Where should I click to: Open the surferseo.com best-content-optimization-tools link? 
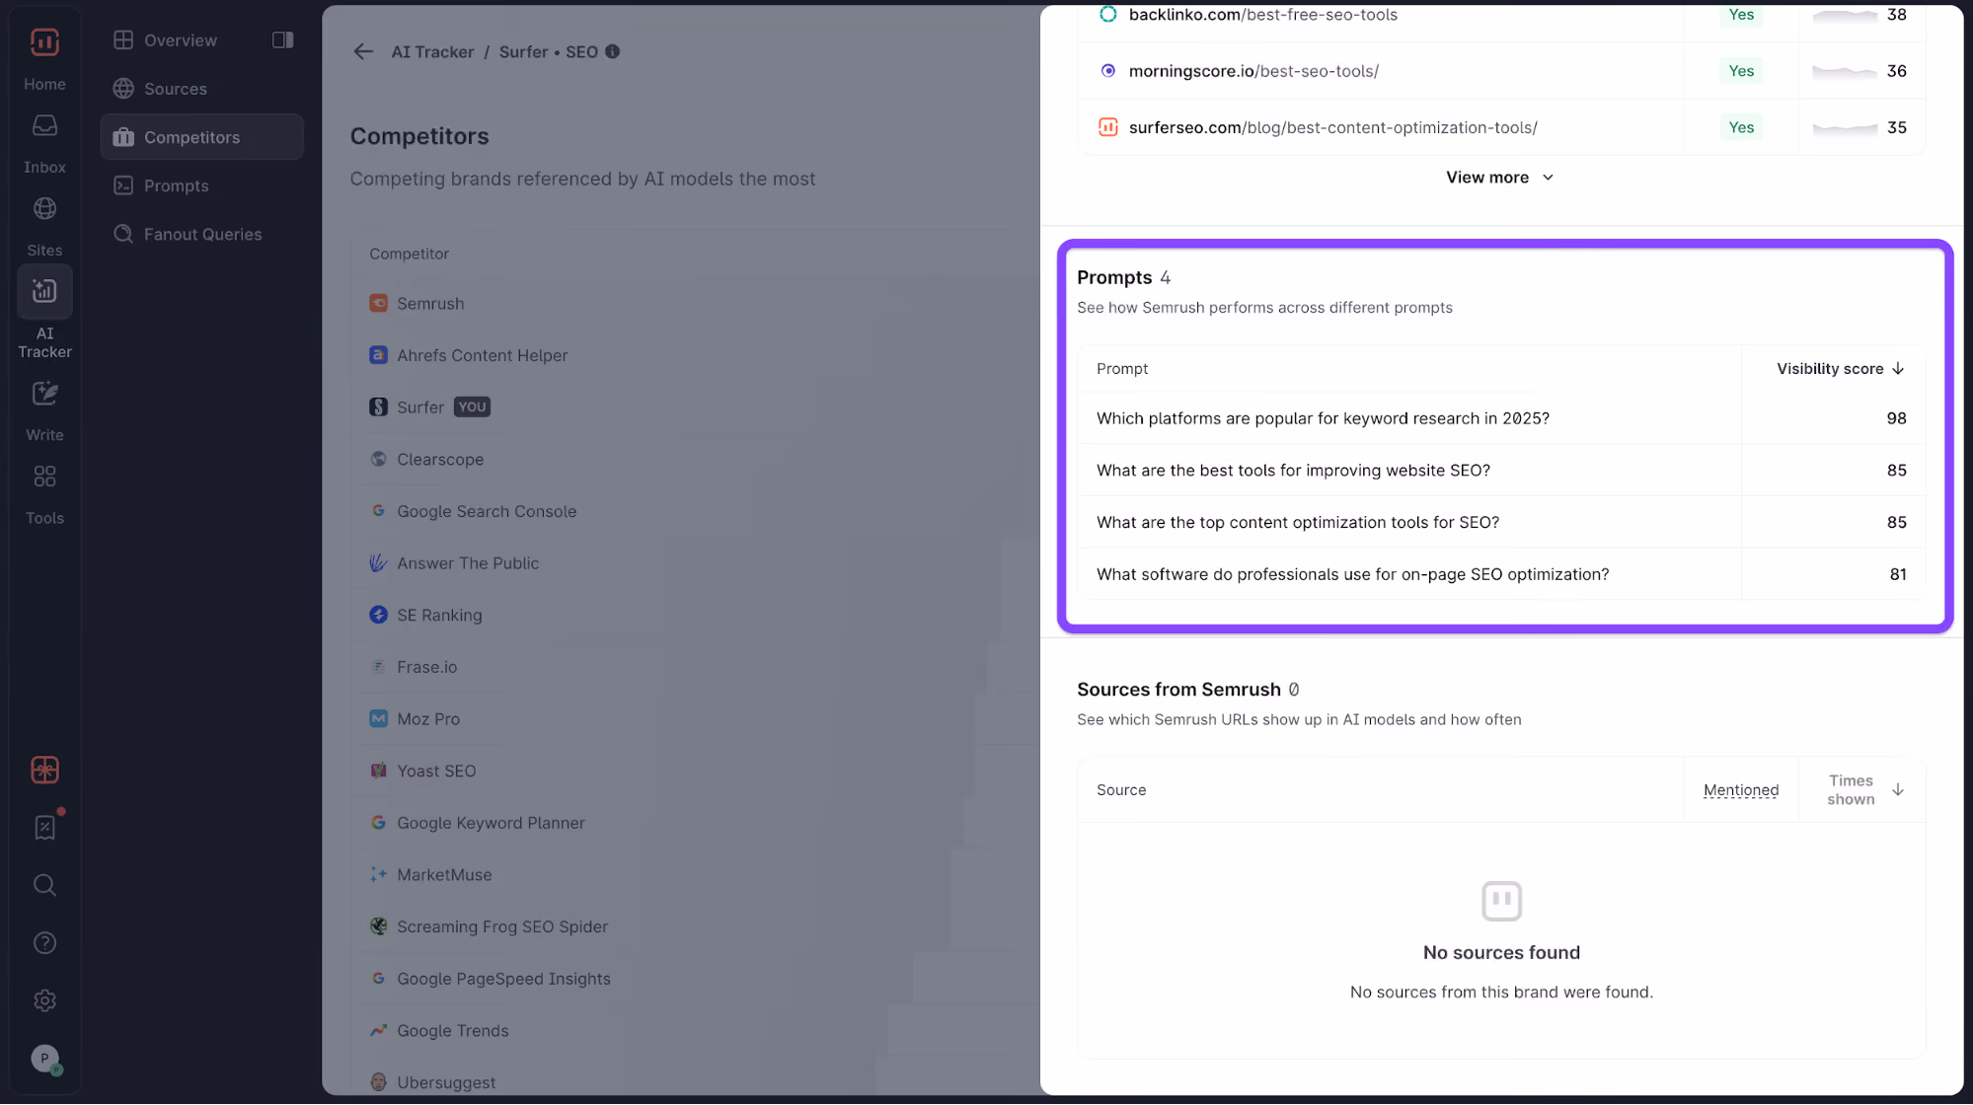pyautogui.click(x=1333, y=127)
